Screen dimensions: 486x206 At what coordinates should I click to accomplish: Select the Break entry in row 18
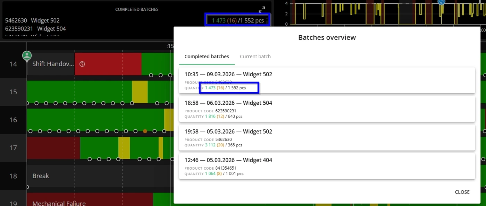click(x=41, y=176)
